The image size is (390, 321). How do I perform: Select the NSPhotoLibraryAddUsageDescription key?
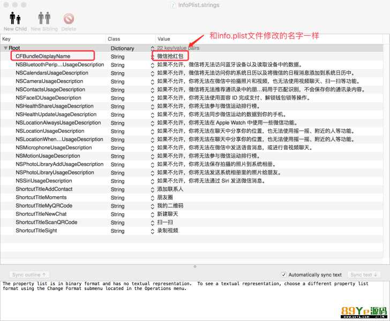point(59,164)
